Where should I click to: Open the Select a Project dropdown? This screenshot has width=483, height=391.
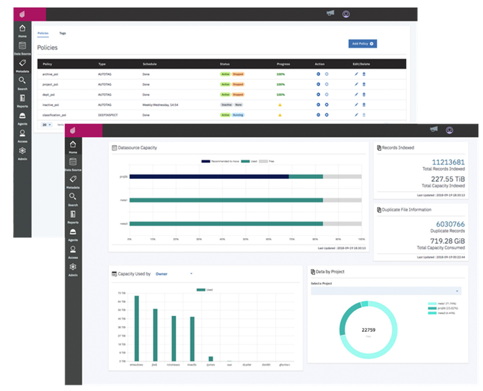click(386, 291)
